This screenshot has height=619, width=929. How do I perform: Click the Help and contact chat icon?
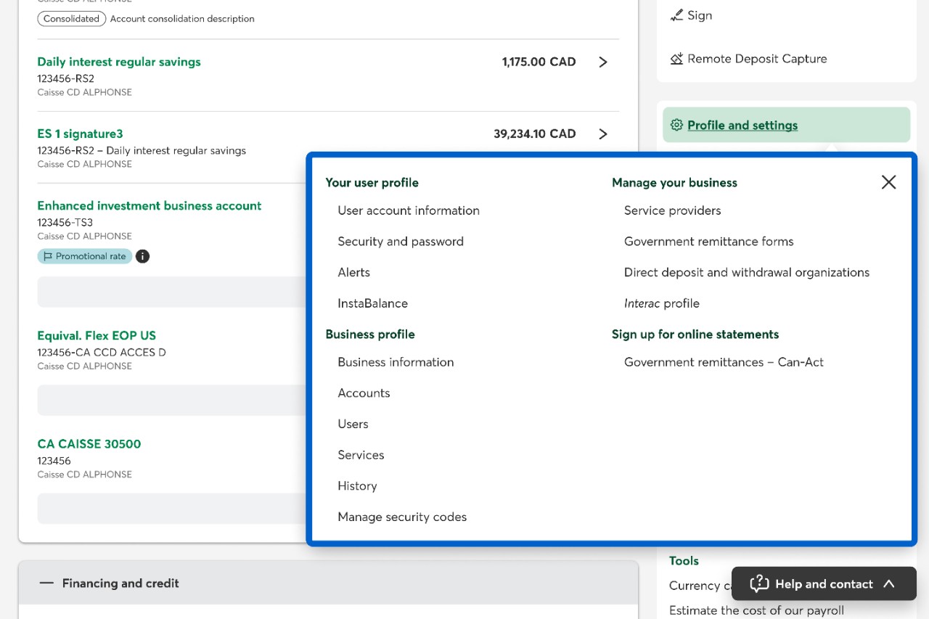tap(759, 583)
